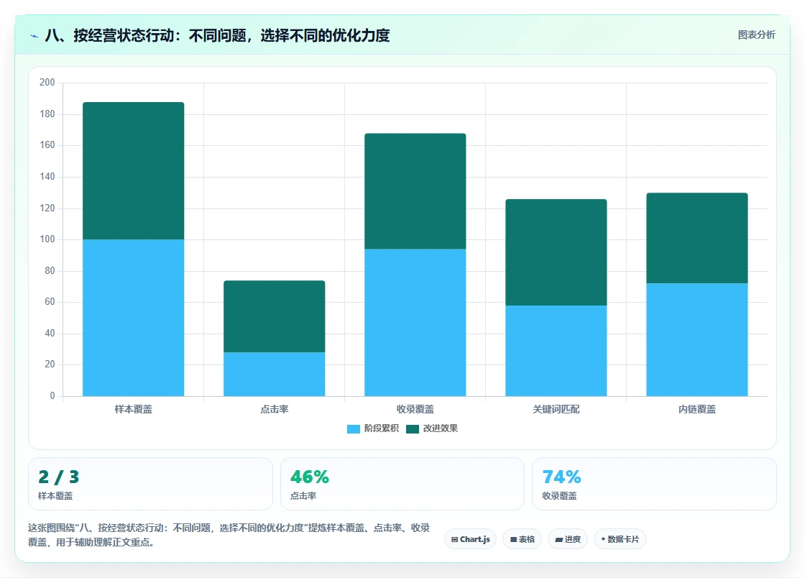This screenshot has width=805, height=578.
Task: Click the square icon inside the 表格 chip
Action: 513,539
